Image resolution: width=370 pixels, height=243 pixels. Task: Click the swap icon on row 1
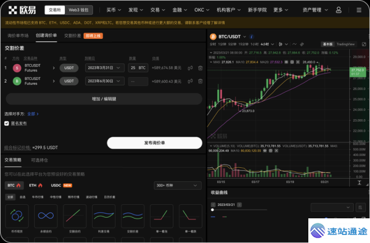coord(190,68)
